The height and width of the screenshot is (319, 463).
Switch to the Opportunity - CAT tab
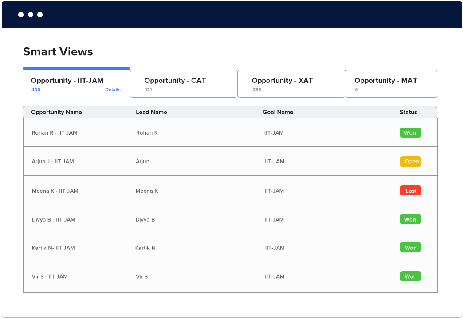point(175,81)
